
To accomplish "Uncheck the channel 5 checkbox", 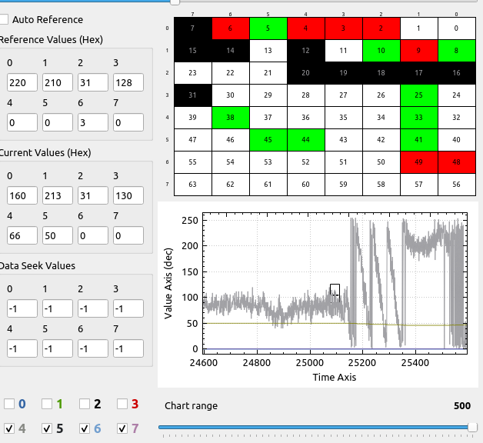I will [47, 428].
